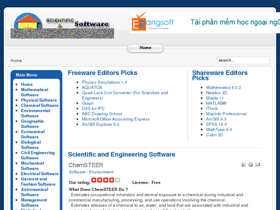Click the Environment category link under ChemSTEER
The width and height of the screenshot is (280, 210).
(x=101, y=172)
